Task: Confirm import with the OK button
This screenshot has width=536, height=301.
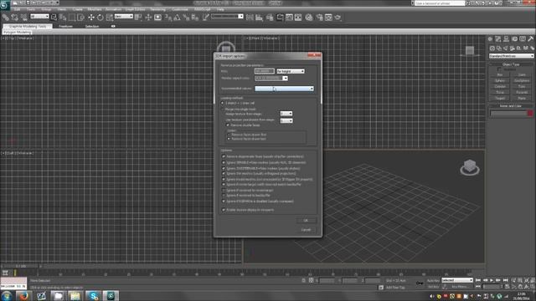Action: pos(306,221)
